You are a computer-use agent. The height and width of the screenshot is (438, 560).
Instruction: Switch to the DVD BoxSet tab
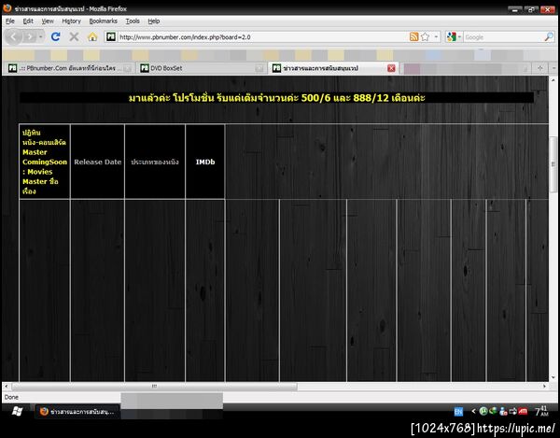[201, 68]
